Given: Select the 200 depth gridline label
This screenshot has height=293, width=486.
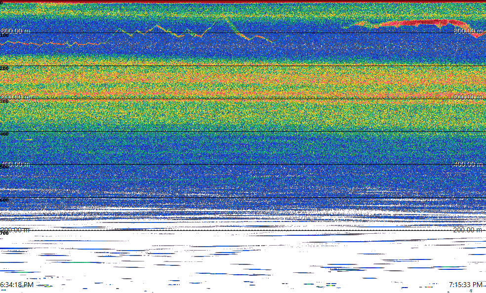Looking at the screenshot, I should coord(4,69).
